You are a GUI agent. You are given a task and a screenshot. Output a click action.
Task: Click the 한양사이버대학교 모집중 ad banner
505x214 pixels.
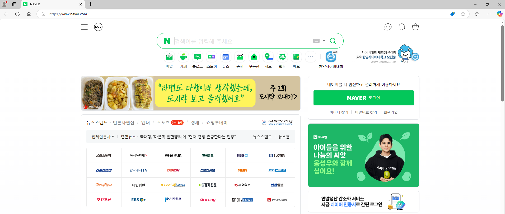(x=387, y=54)
